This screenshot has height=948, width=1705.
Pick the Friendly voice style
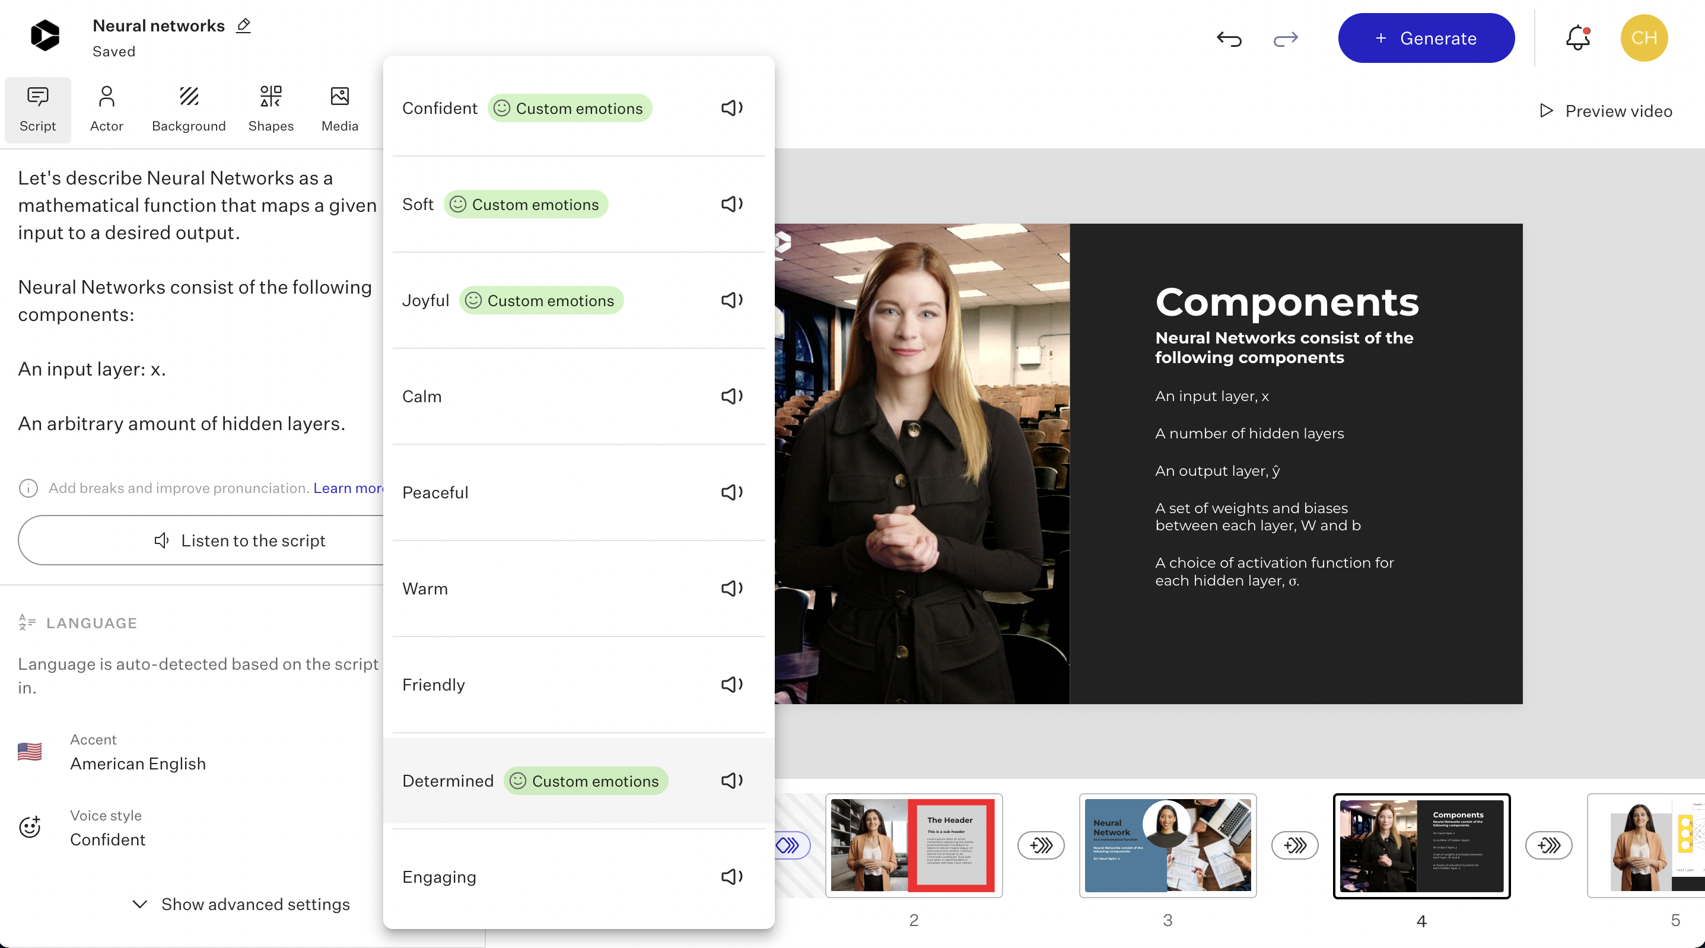point(434,685)
